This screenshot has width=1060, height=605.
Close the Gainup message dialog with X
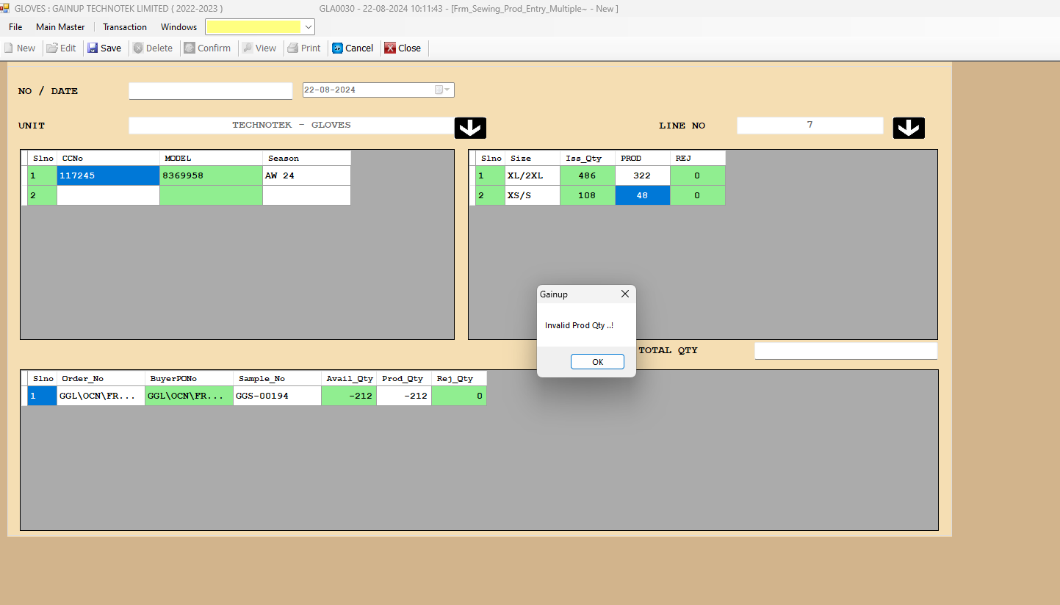pos(625,294)
